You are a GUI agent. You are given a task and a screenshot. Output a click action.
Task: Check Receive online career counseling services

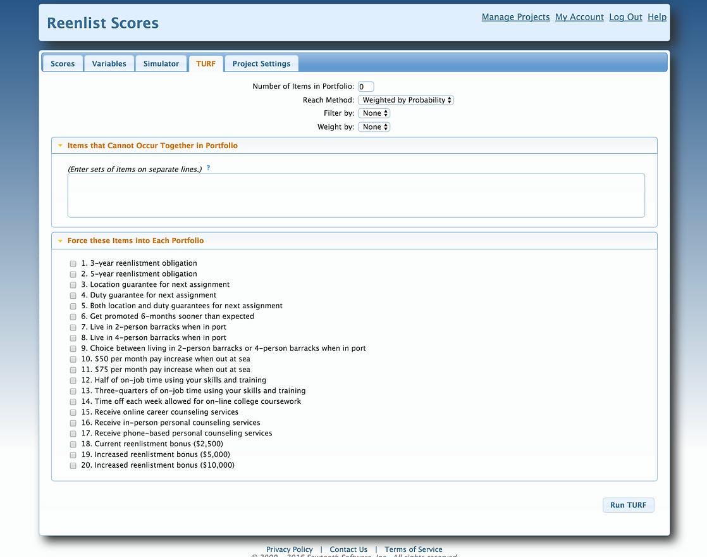tap(73, 412)
